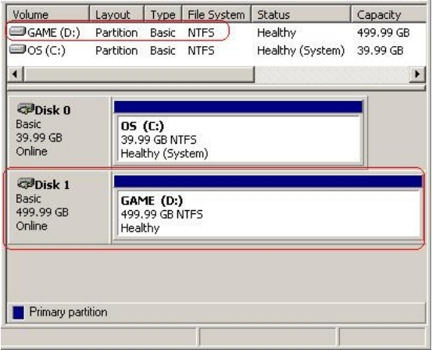432x350 pixels.
Task: Click the Type column header
Action: click(163, 14)
